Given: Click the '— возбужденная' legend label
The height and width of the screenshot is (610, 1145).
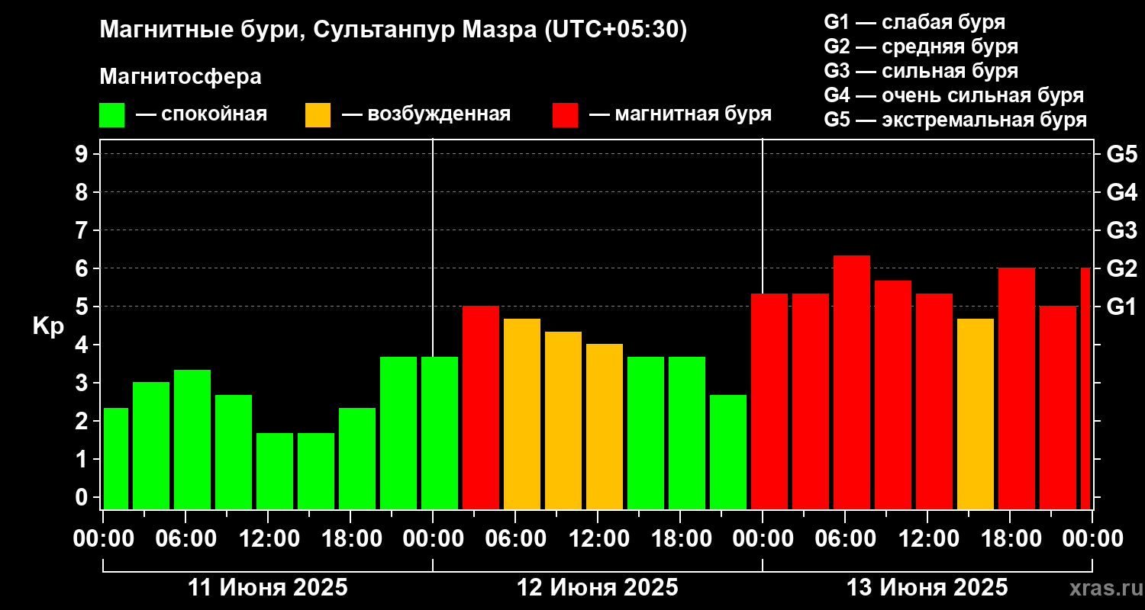Looking at the screenshot, I should click(427, 115).
